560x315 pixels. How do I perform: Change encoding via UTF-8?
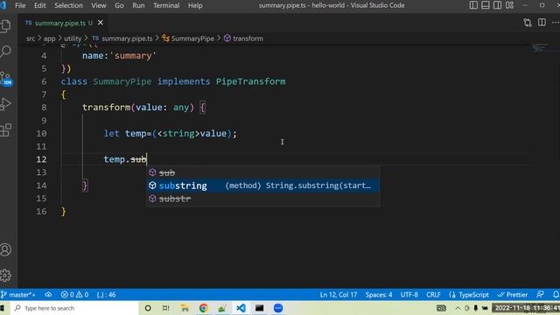pyautogui.click(x=409, y=295)
